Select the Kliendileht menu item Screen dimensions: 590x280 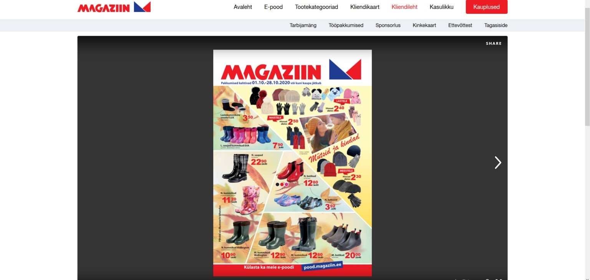pos(404,7)
